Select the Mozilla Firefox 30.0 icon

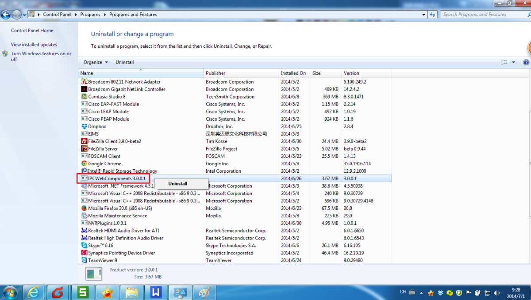coord(85,208)
